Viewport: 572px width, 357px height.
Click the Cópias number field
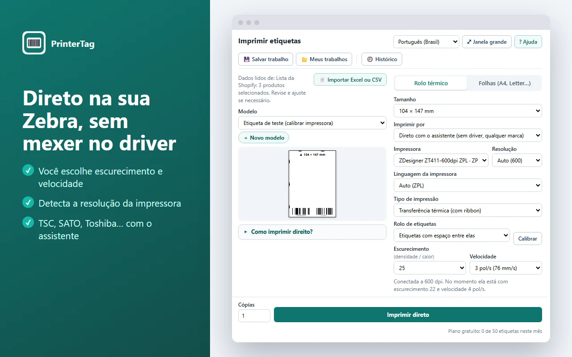(254, 315)
